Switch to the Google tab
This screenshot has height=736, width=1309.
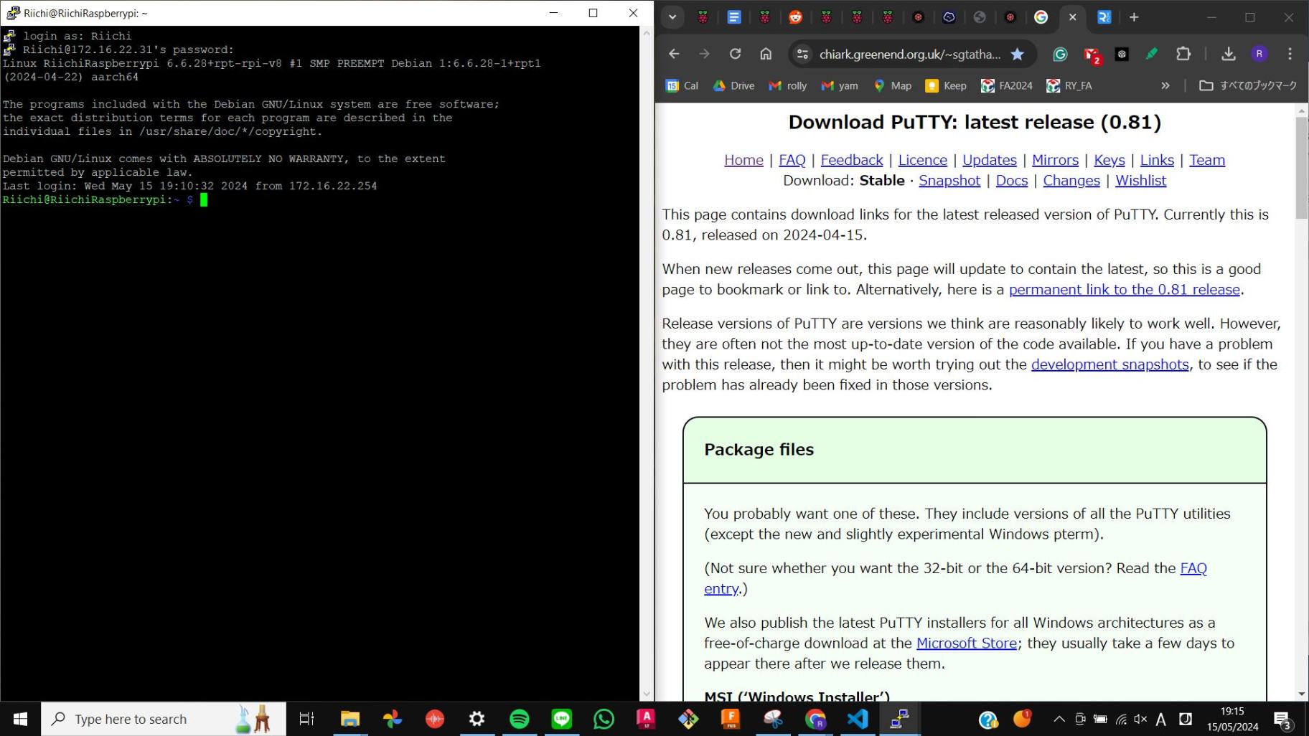pos(1041,17)
